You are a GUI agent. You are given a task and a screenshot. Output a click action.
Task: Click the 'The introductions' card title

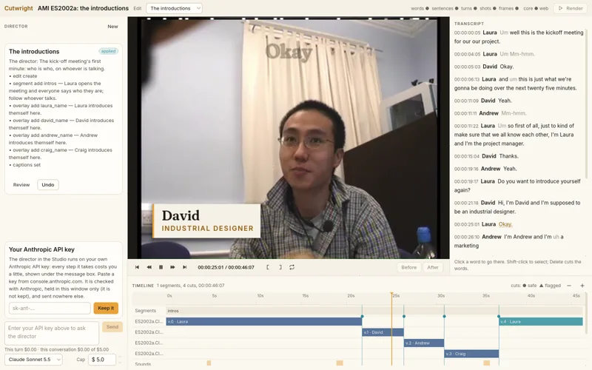[x=34, y=51]
